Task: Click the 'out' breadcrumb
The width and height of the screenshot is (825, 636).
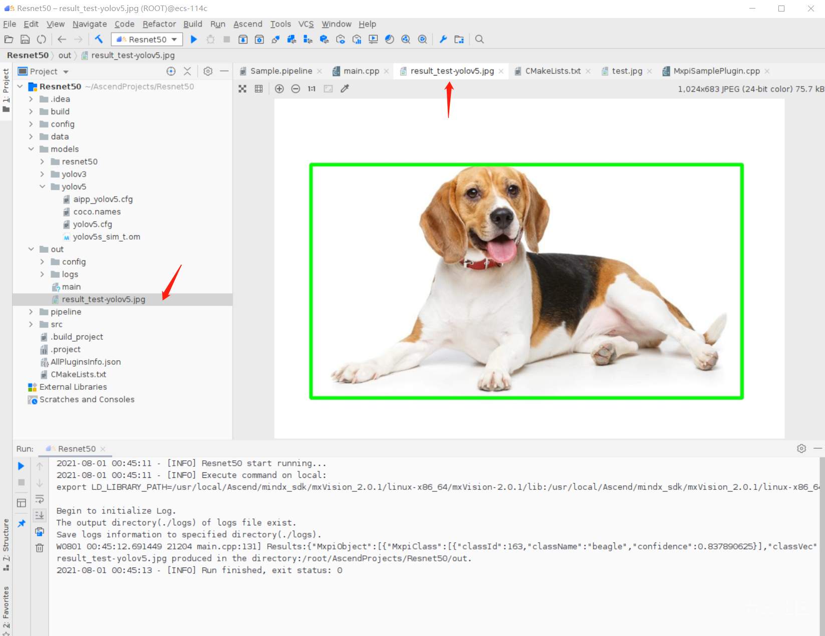Action: 65,55
